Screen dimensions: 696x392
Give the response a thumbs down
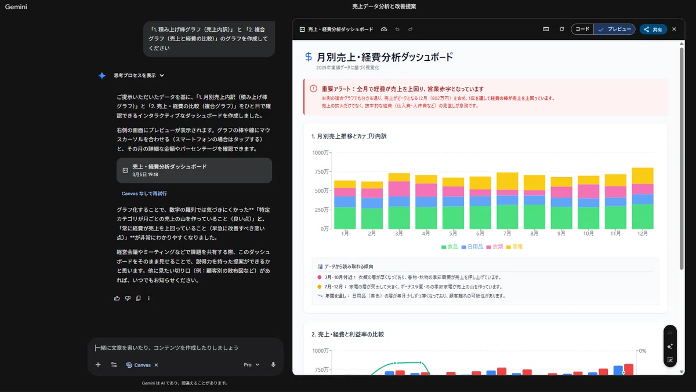click(128, 298)
